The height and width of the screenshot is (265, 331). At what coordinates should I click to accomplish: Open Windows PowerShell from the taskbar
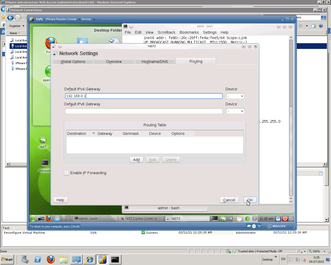click(38, 259)
